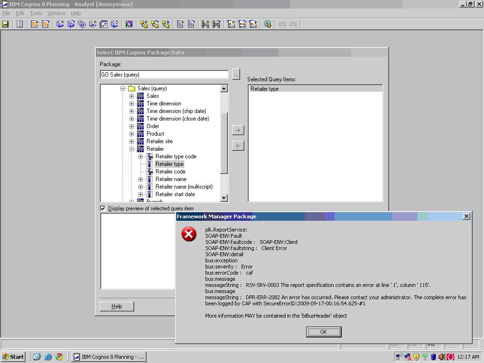Expand the Sales query subject
Viewport: 484px width, 363px height.
(x=131, y=96)
